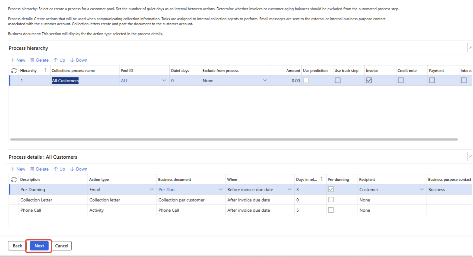Open the Pool ID dropdown
The image size is (473, 257).
(x=164, y=80)
